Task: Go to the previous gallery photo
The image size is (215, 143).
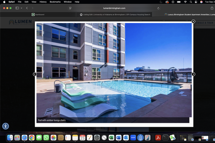Action: (x=35, y=74)
